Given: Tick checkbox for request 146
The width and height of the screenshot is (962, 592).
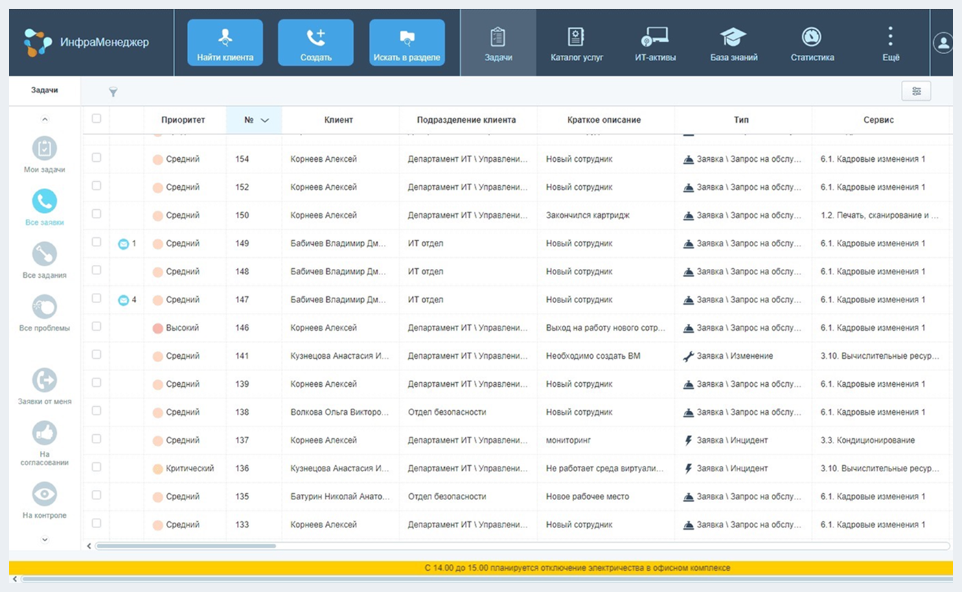Looking at the screenshot, I should [96, 327].
